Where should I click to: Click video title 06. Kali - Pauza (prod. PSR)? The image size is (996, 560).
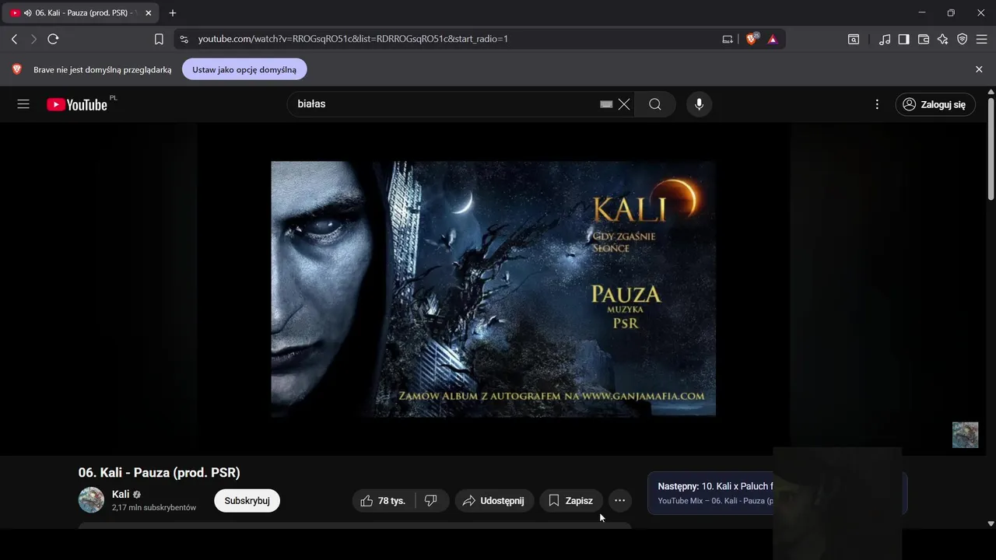pos(160,473)
